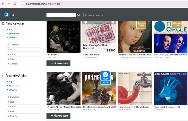Click artist name Don Laka
188x121 pixels.
[x=52, y=58]
